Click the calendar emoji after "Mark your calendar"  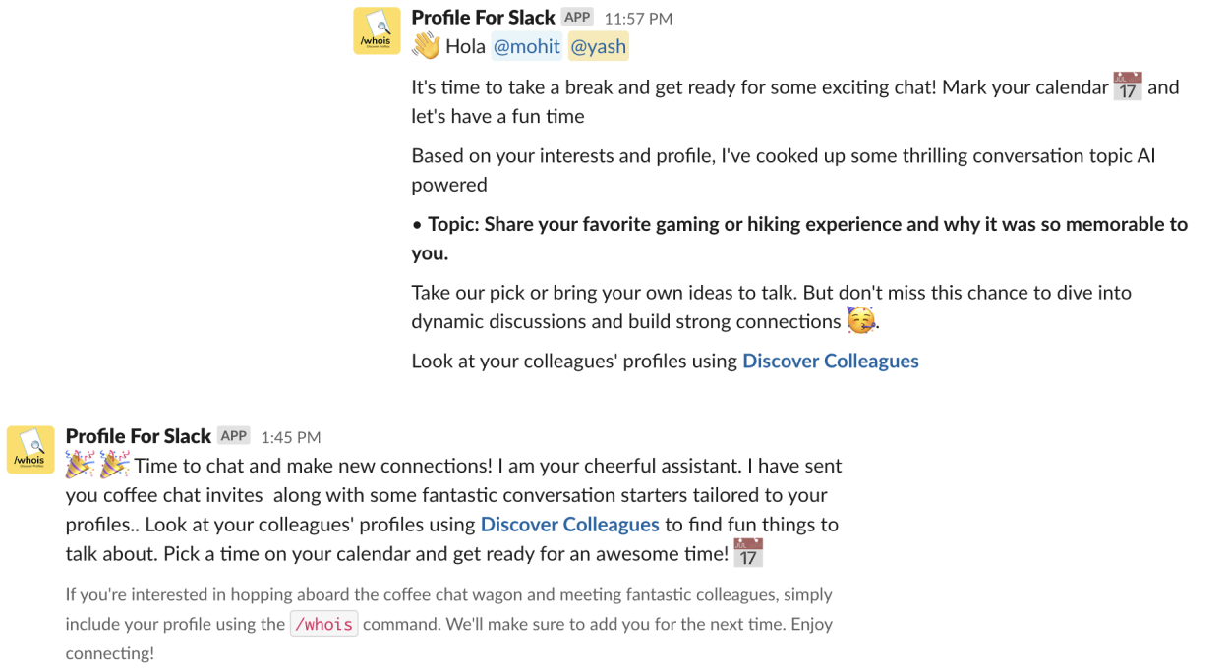pyautogui.click(x=1127, y=86)
